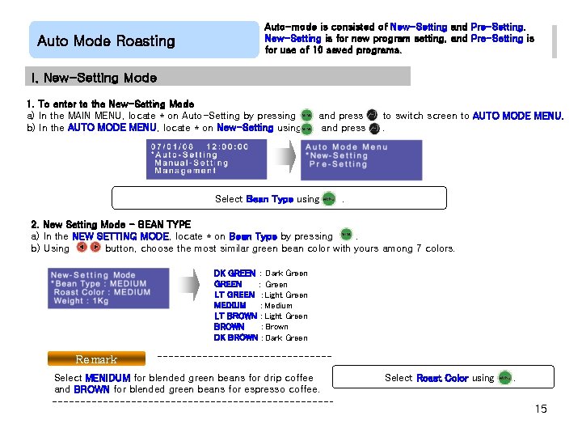This screenshot has width=582, height=437.
Task: Click the green menu button icon after "New-Setting using"
Action: [x=307, y=129]
